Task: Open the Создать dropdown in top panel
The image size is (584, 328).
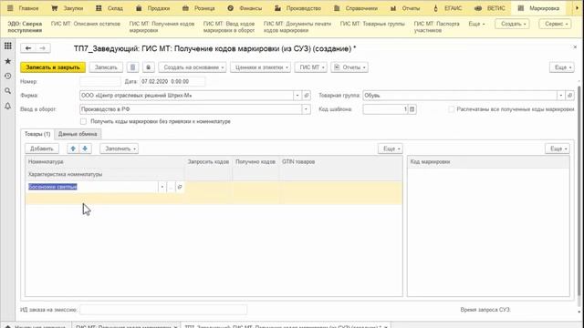Action: [x=512, y=24]
